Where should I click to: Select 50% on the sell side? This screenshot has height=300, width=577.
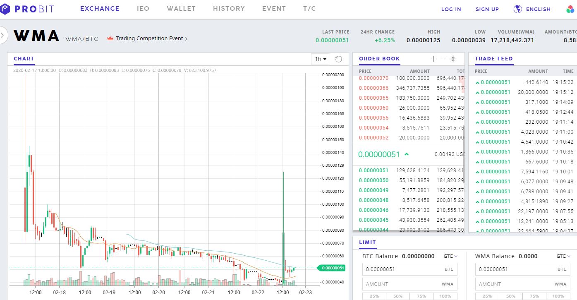click(x=511, y=296)
